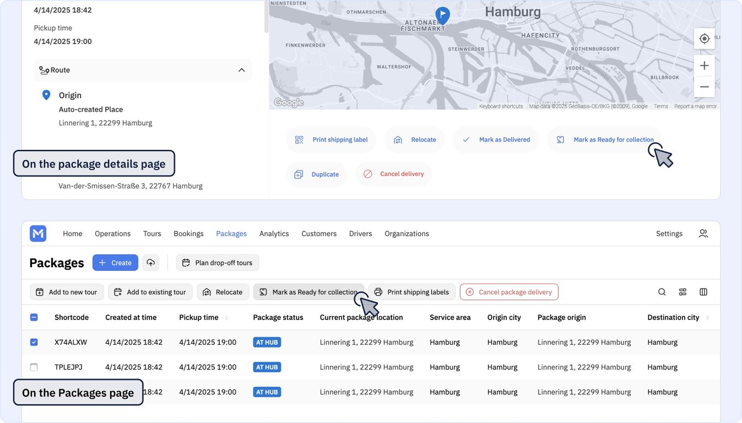Click Add to new tour
This screenshot has width=742, height=423.
point(67,292)
